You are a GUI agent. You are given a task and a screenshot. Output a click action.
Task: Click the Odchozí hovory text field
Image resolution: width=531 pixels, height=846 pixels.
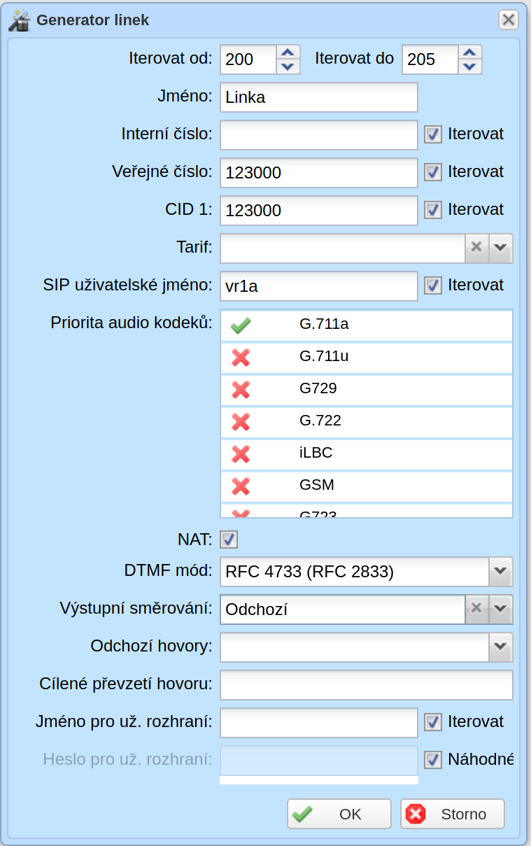(355, 647)
